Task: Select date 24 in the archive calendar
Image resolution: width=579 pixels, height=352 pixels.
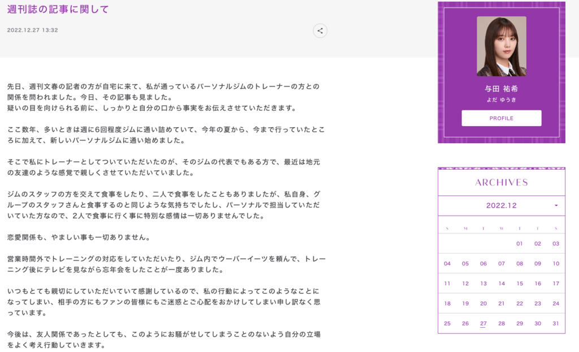Action: pyautogui.click(x=556, y=303)
